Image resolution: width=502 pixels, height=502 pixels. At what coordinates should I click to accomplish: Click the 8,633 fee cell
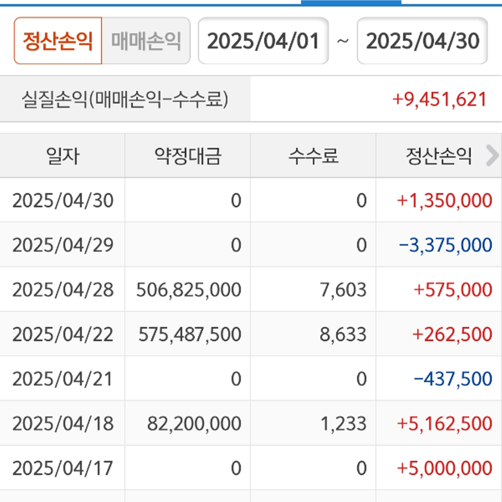point(343,334)
